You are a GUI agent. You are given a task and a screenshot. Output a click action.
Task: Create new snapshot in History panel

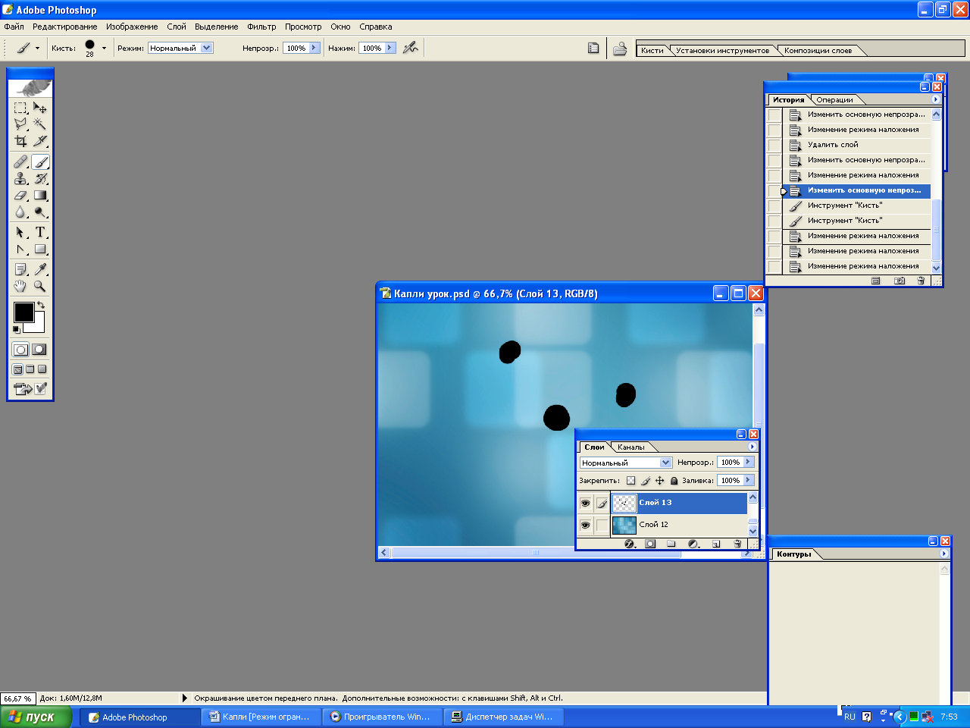pyautogui.click(x=899, y=281)
